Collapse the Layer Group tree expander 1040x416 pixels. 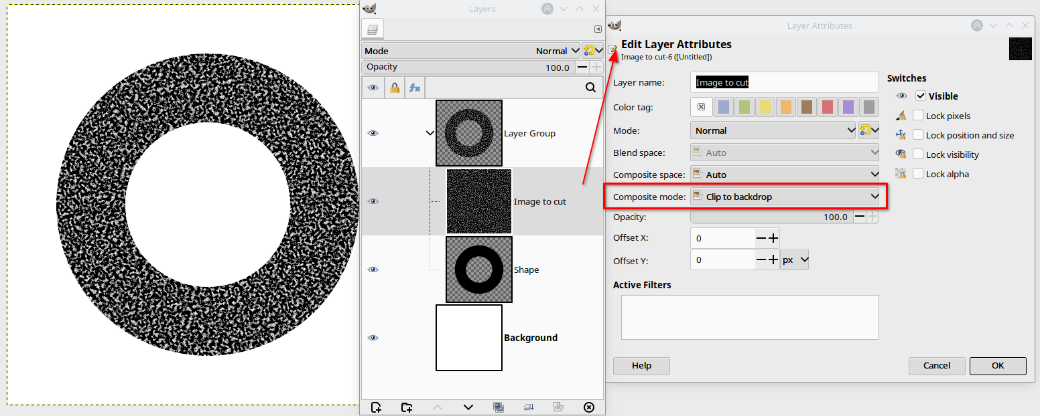point(430,133)
